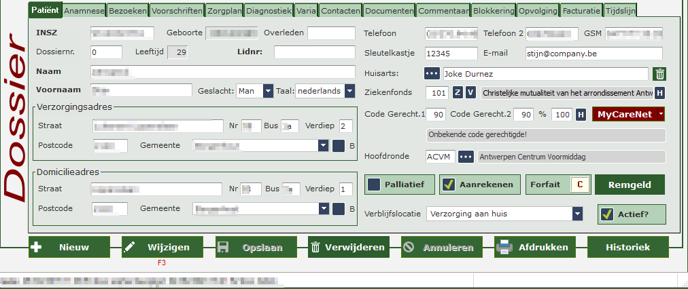Screen dimensions: 688x289
Task: Toggle the Actief? checkbox
Action: 607,214
